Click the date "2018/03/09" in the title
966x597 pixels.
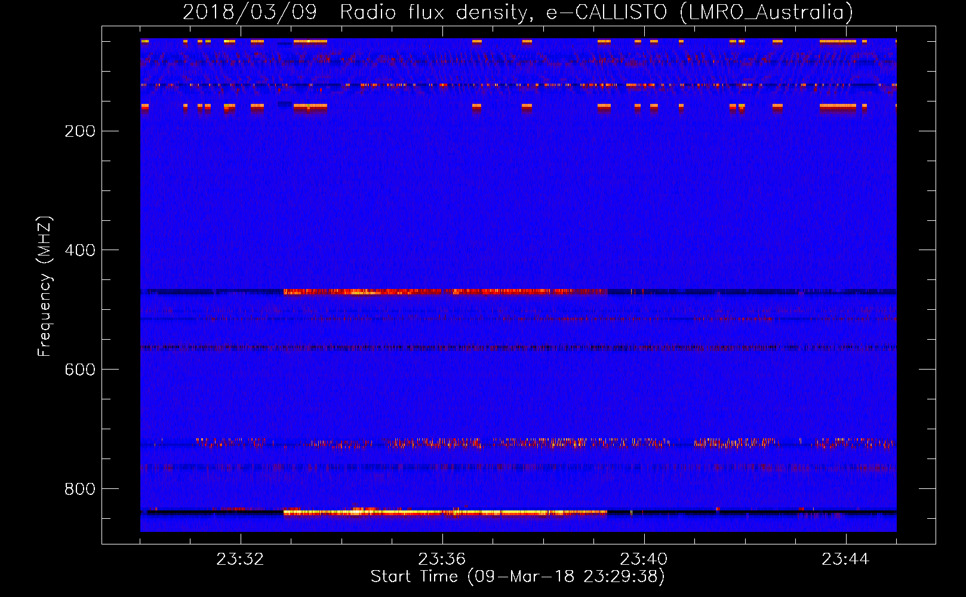[x=250, y=13]
